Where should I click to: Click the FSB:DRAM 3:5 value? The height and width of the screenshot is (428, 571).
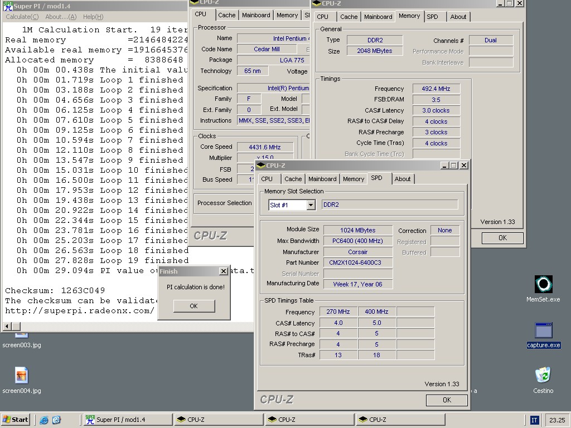[x=436, y=100]
